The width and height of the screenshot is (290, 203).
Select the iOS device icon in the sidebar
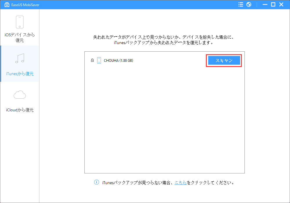[x=19, y=22]
